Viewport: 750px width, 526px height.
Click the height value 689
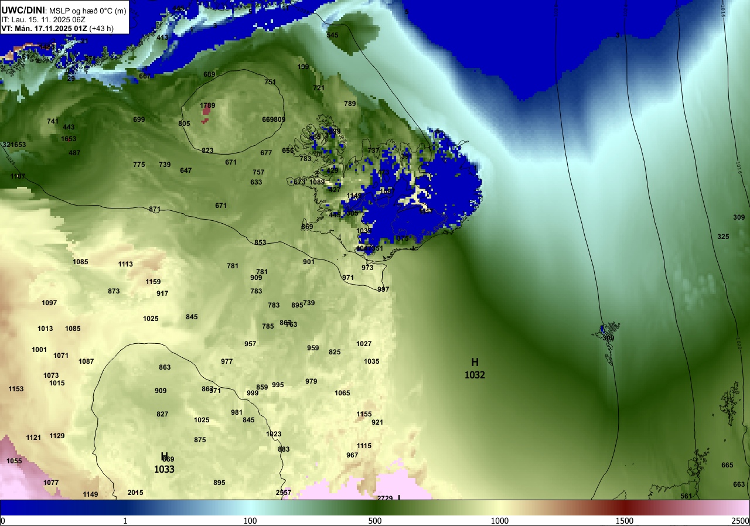209,74
